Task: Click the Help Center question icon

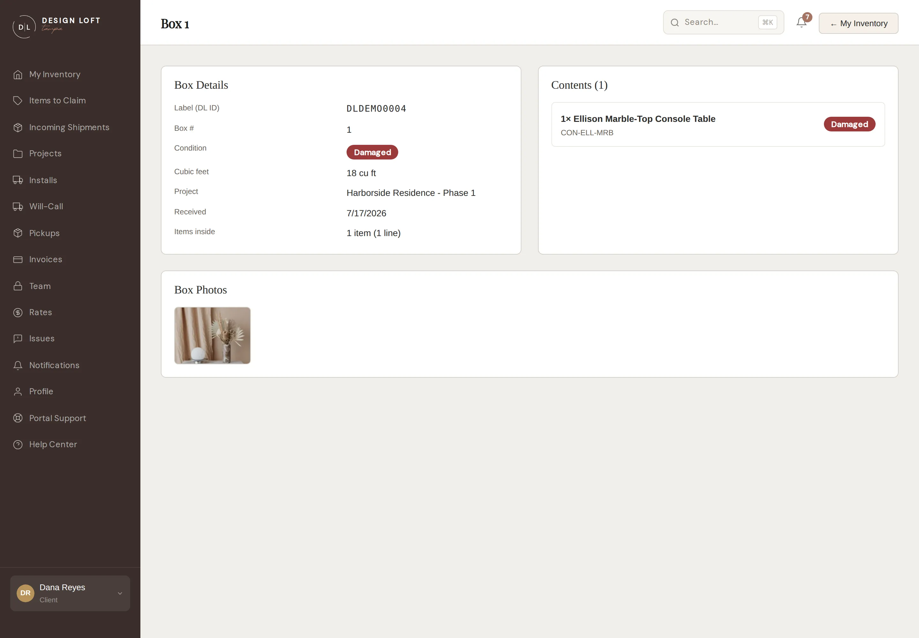Action: click(x=18, y=444)
